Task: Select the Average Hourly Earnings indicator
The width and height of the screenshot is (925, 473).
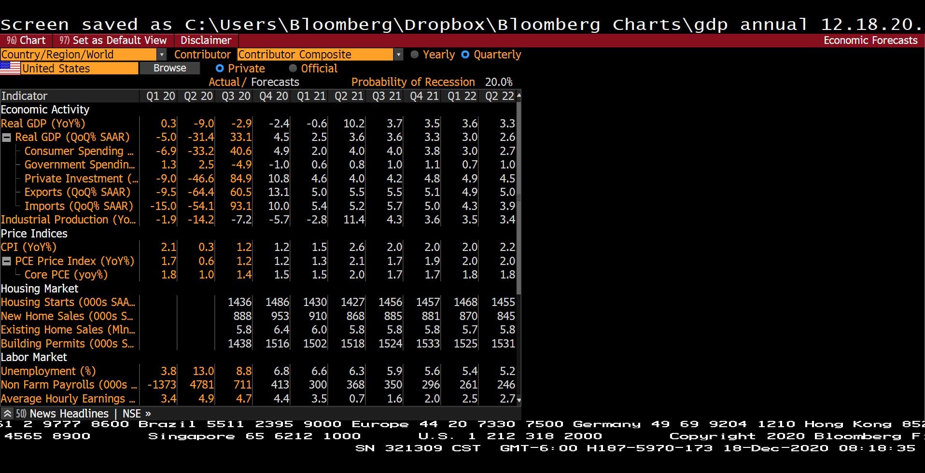Action: tap(68, 399)
